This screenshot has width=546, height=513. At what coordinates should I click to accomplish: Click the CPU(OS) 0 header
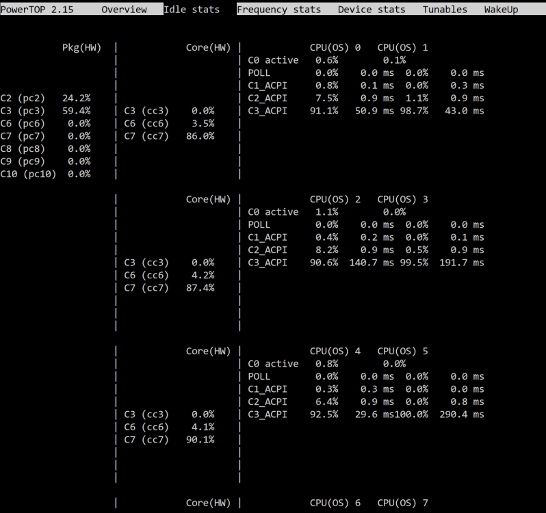click(x=335, y=48)
